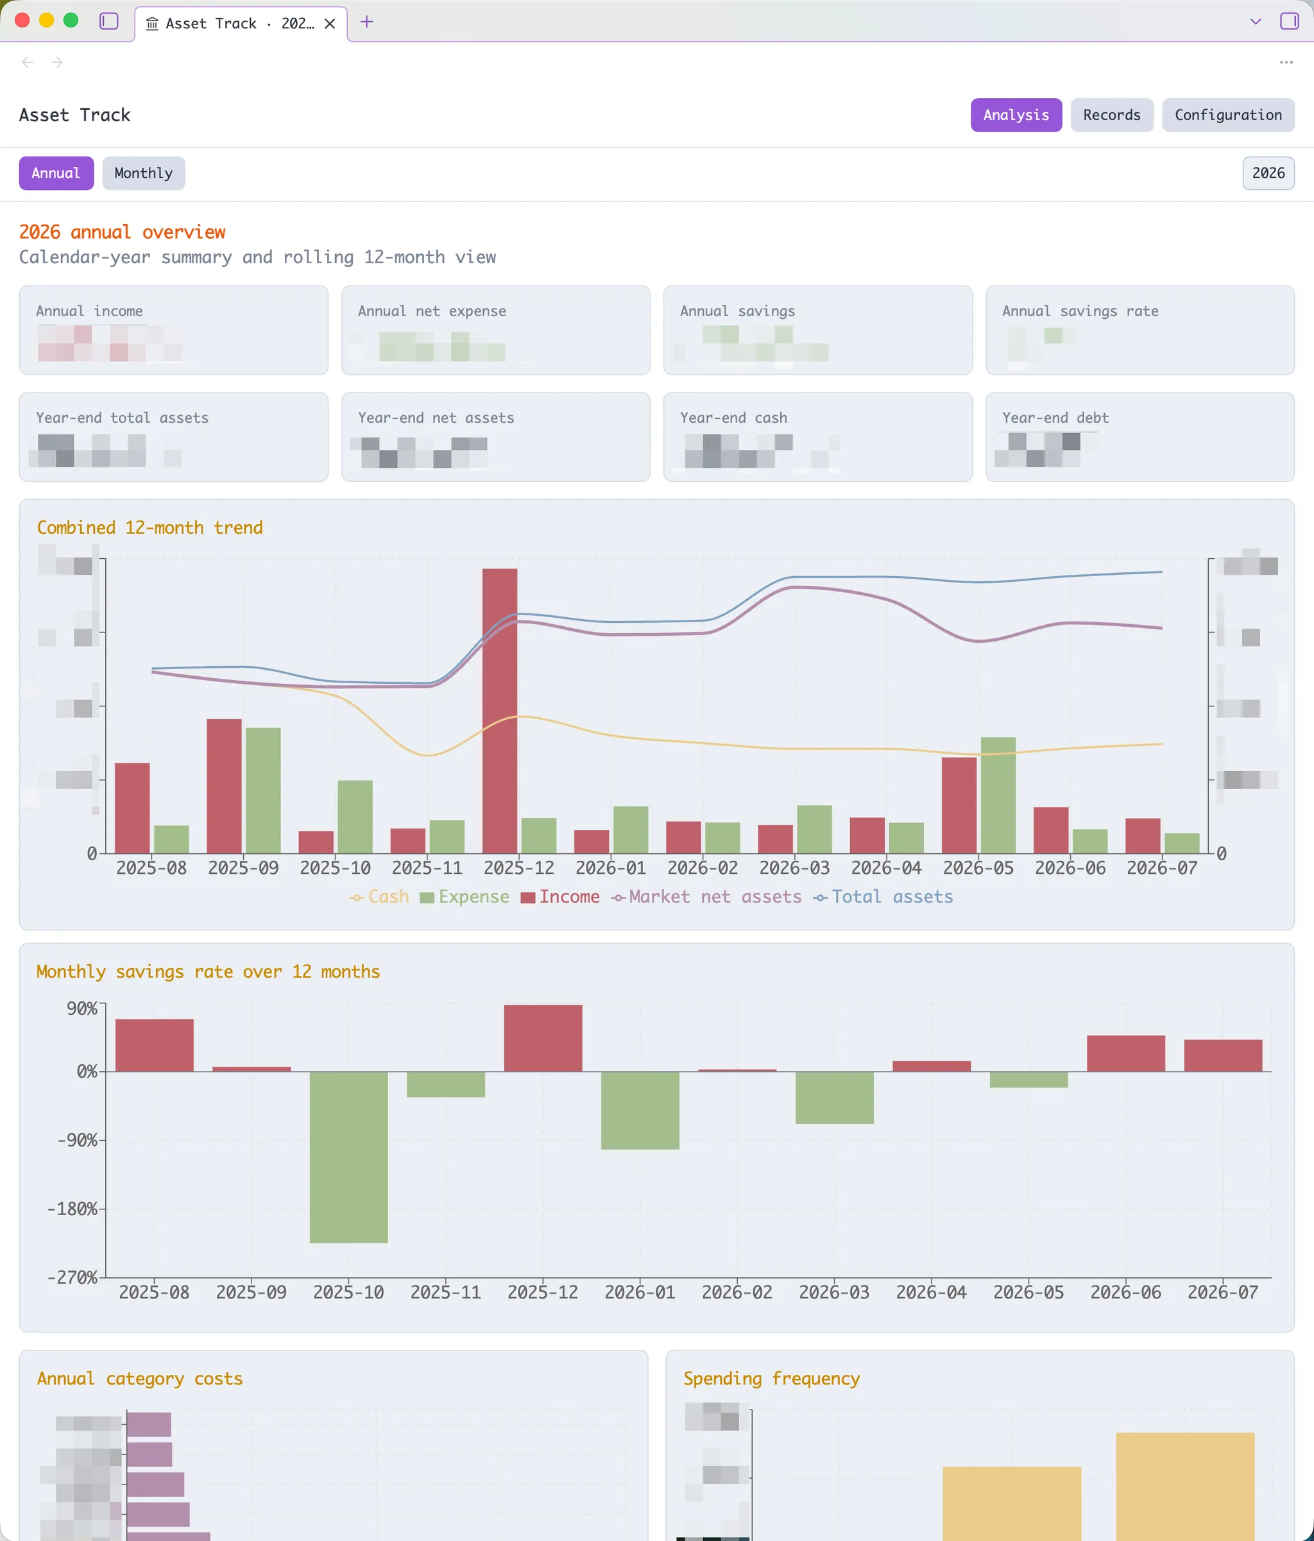Close the Asset Track tab
The image size is (1314, 1541).
click(x=330, y=24)
